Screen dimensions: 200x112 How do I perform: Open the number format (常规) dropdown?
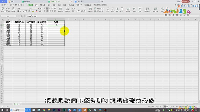pyautogui.click(x=85, y=8)
